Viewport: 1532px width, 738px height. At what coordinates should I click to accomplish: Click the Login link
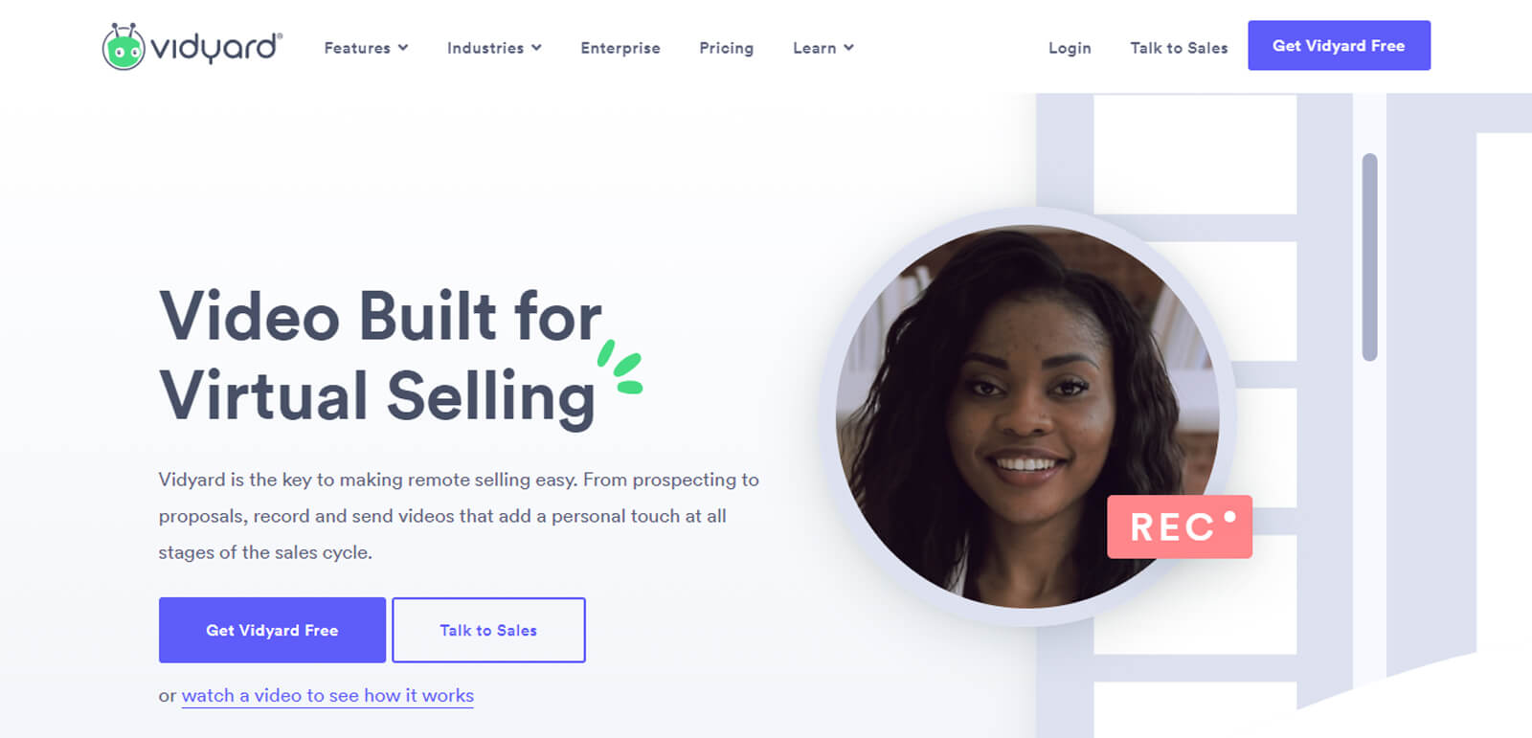(1070, 48)
